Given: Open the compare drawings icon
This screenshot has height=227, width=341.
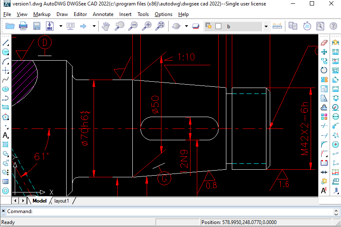Looking at the screenshot, I should (293, 26).
